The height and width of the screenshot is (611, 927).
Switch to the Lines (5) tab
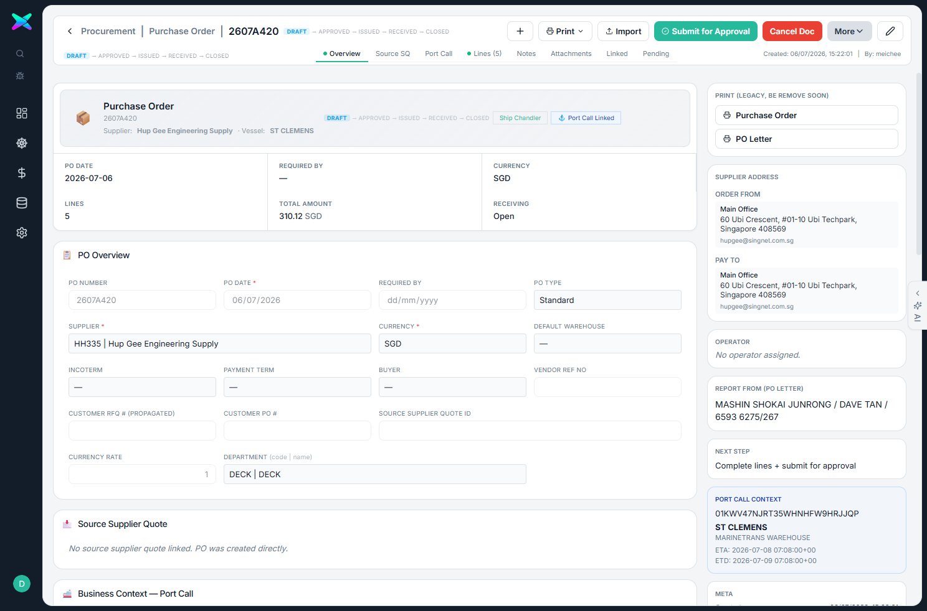coord(484,54)
